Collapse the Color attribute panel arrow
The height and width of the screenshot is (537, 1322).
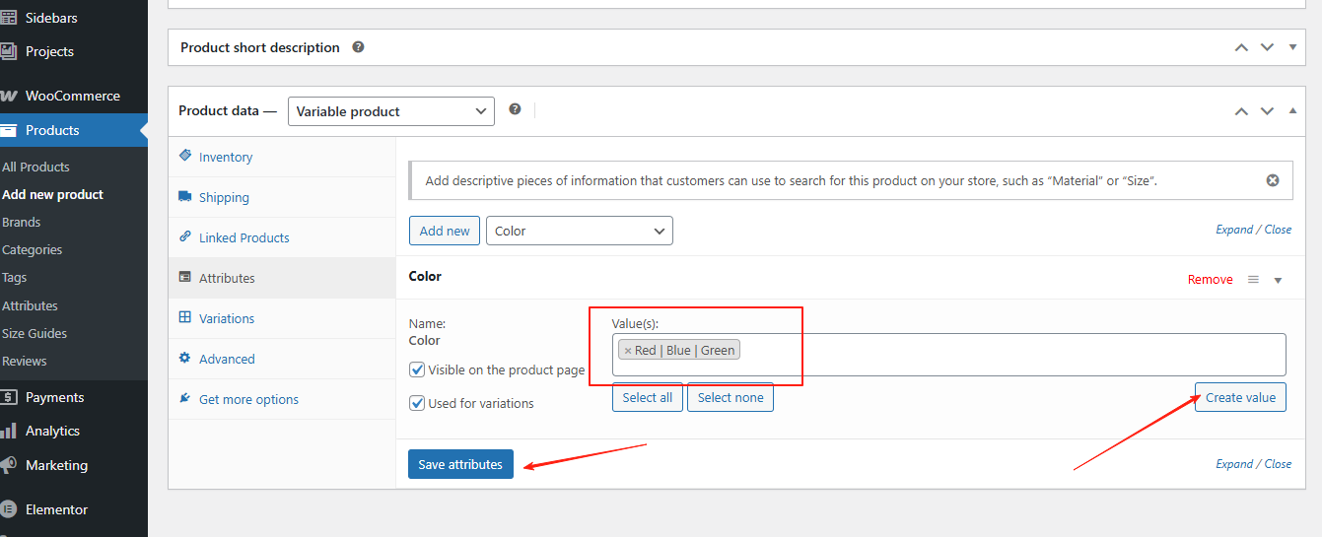[x=1278, y=280]
